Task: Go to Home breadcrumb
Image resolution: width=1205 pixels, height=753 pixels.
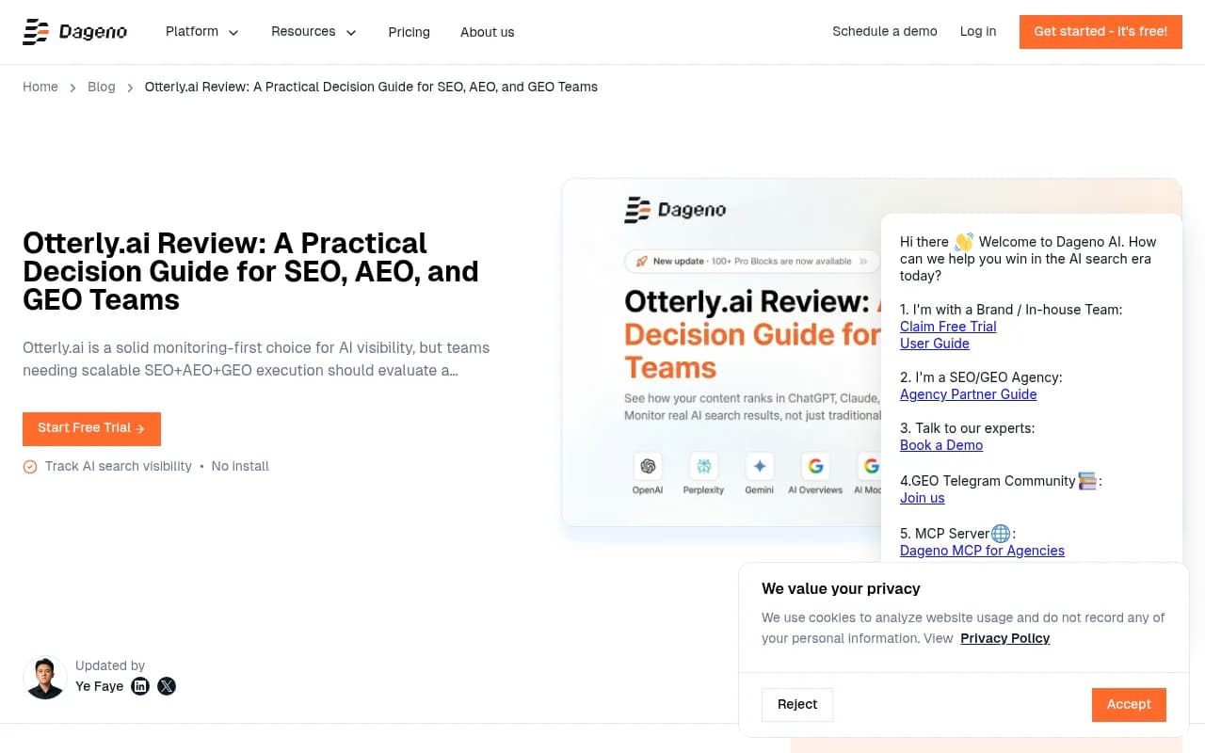Action: tap(40, 87)
